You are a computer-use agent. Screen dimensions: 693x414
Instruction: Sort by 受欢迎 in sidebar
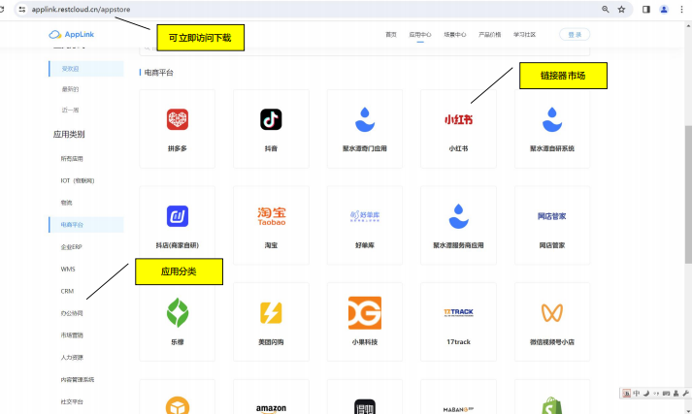click(86, 69)
